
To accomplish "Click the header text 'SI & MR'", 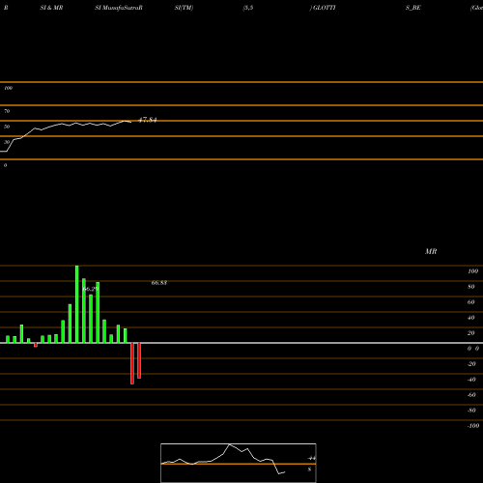I will coord(51,8).
